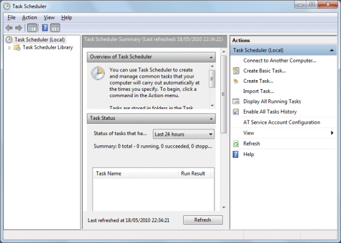Click the Task Scheduler title bar clock icon

coord(7,6)
